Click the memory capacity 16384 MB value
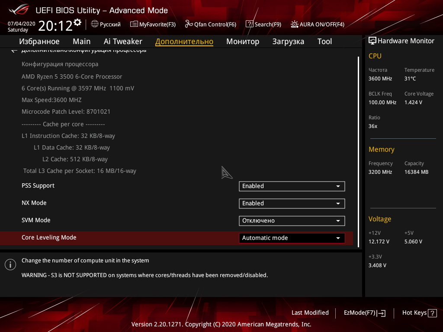 pyautogui.click(x=416, y=172)
